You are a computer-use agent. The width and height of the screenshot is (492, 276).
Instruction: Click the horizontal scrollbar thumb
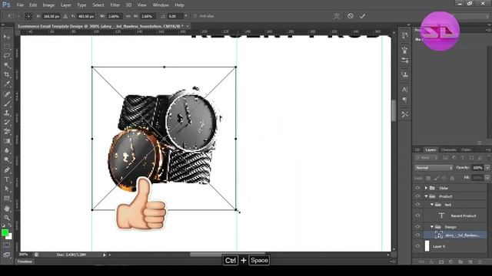pos(228,255)
